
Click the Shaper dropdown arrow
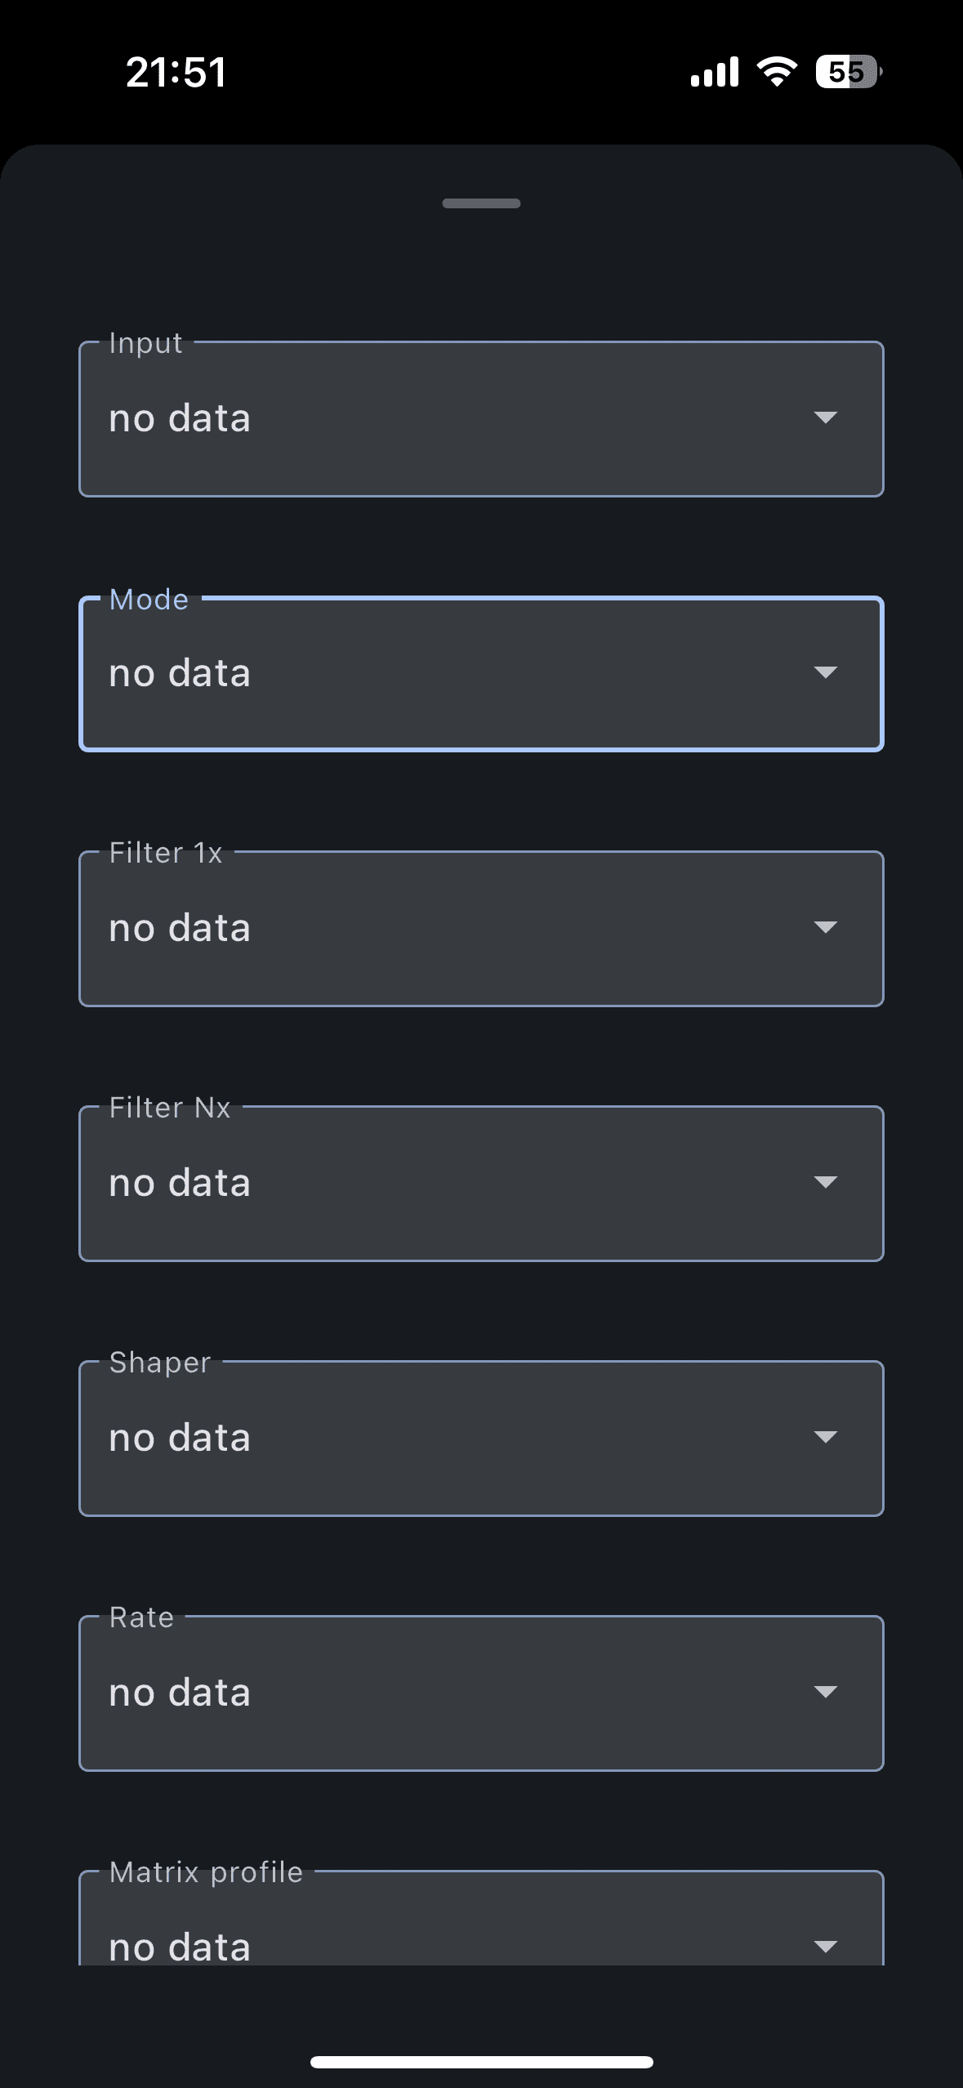(x=826, y=1437)
